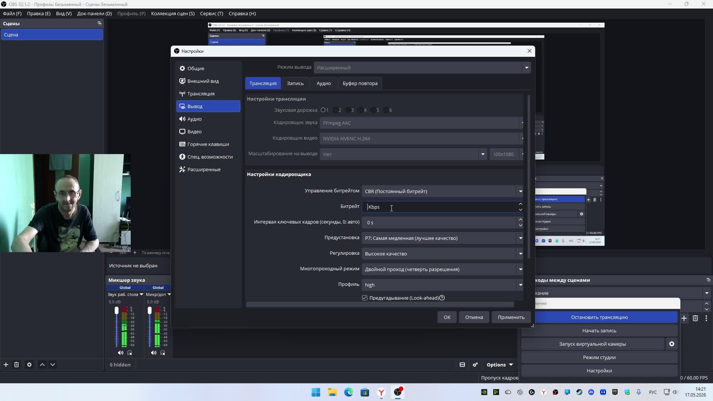Viewport: 713px width, 401px height.
Task: Click Применить to apply settings
Action: tap(511, 317)
